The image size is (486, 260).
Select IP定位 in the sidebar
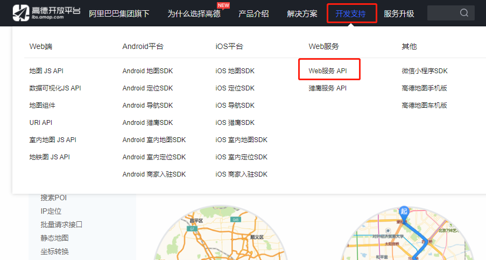click(x=51, y=212)
